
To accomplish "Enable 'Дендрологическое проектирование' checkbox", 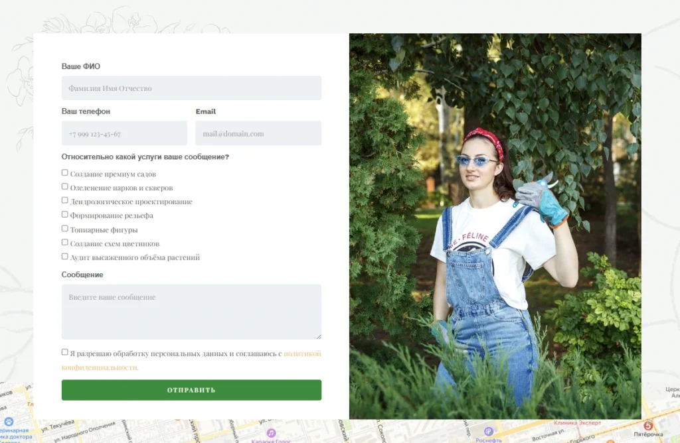I will pos(64,200).
